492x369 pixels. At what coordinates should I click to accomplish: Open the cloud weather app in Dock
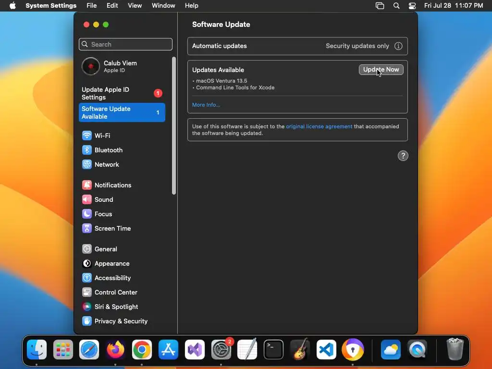tap(391, 349)
